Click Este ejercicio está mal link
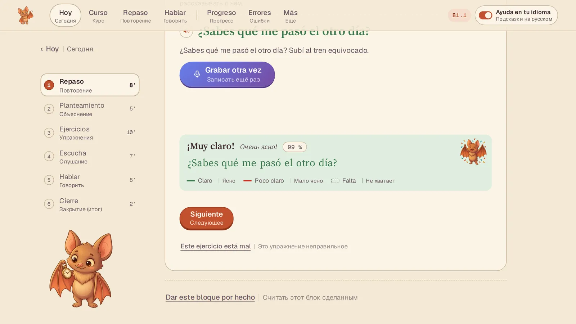The height and width of the screenshot is (324, 576). 216,246
